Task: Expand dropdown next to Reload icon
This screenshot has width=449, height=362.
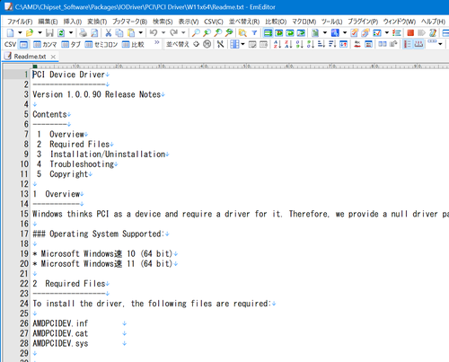Action: pos(71,32)
